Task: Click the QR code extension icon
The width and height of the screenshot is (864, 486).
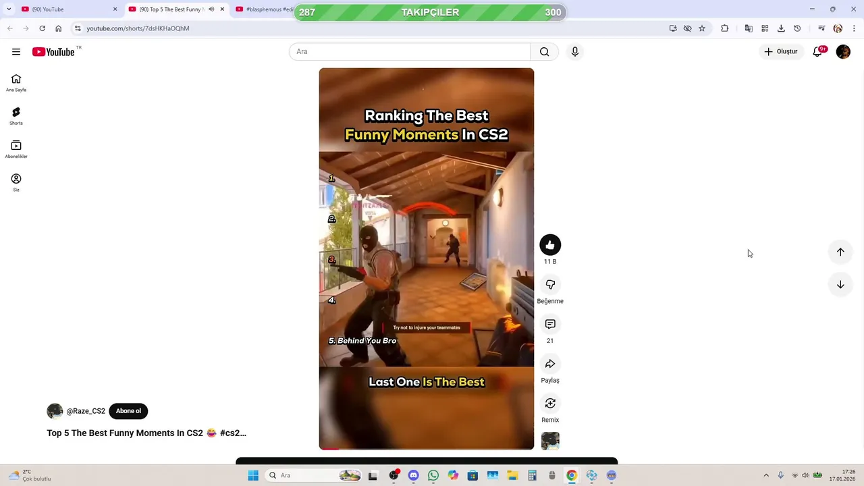Action: (x=765, y=28)
